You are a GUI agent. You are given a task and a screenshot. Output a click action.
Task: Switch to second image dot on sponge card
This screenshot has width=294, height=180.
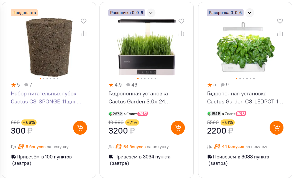click(44, 79)
